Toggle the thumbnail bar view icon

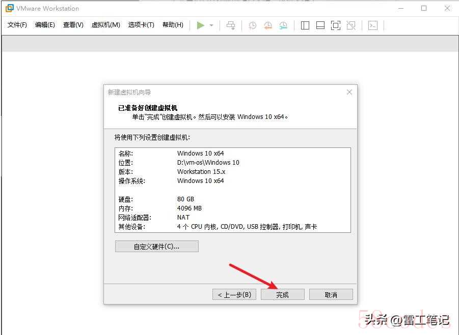[320, 25]
